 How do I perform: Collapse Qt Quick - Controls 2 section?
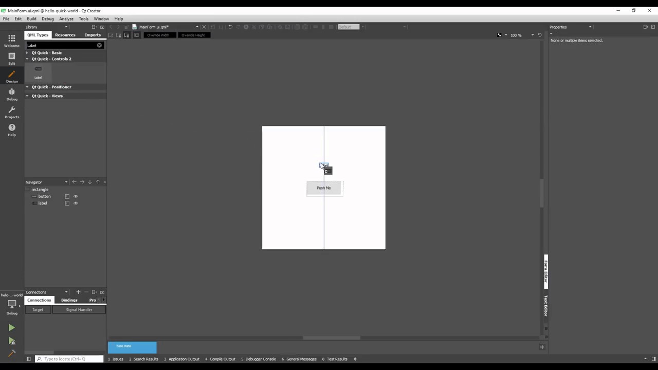27,59
